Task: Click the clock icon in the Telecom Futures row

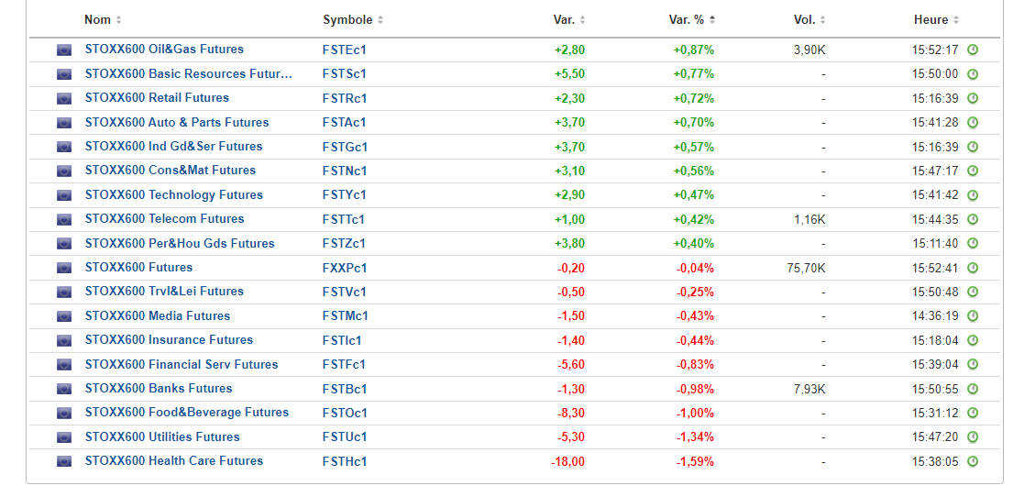Action: (973, 219)
